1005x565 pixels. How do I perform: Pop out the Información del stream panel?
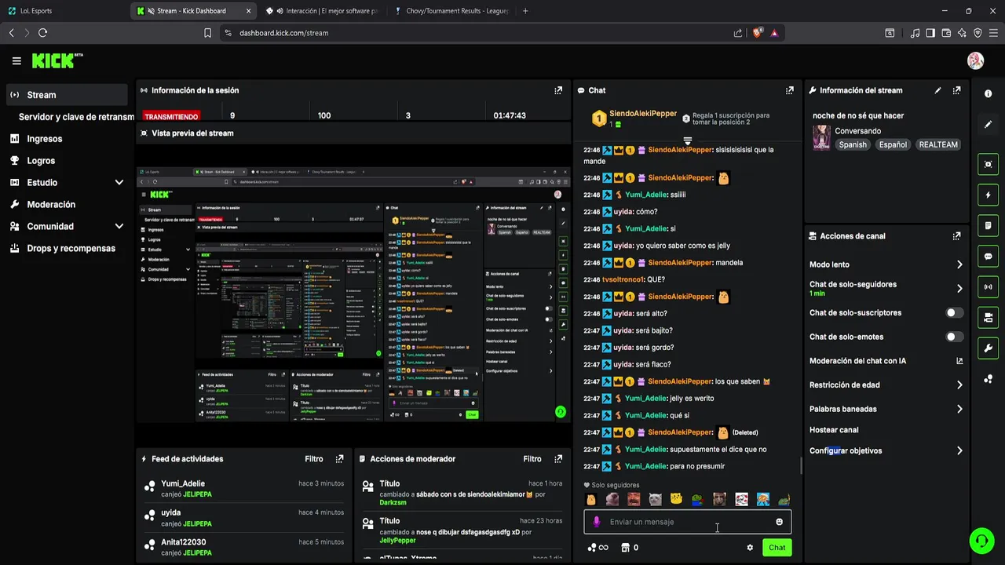[956, 90]
